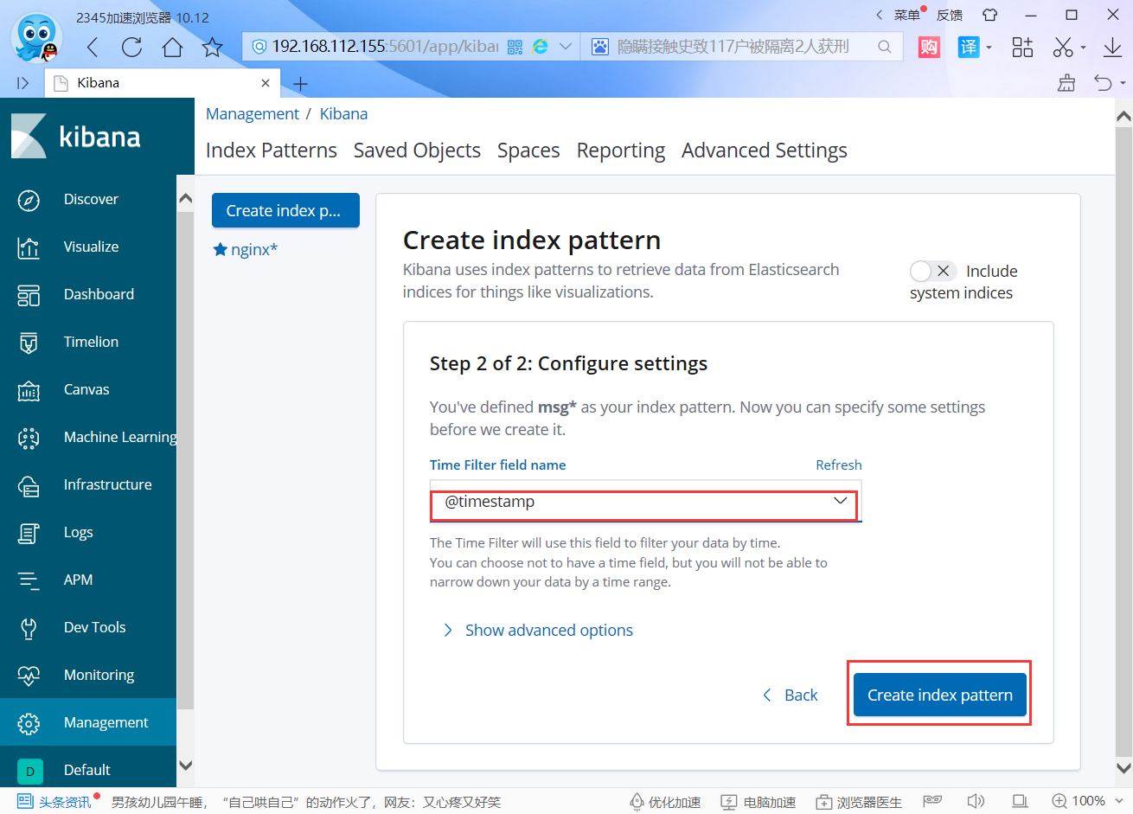Image resolution: width=1133 pixels, height=814 pixels.
Task: Open undo closed tab dropdown arrow
Action: pos(1123,83)
